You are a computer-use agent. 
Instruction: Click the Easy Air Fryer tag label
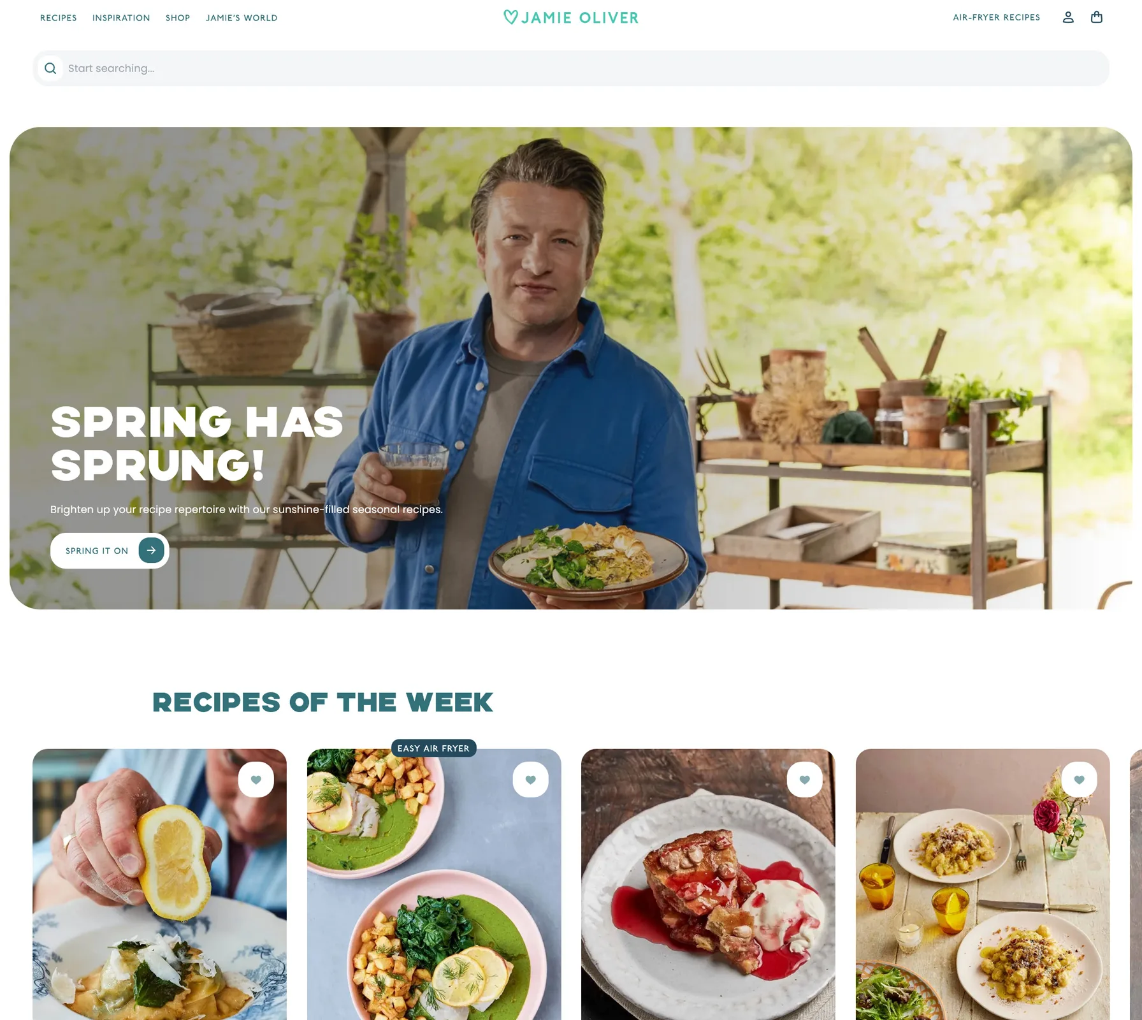433,748
